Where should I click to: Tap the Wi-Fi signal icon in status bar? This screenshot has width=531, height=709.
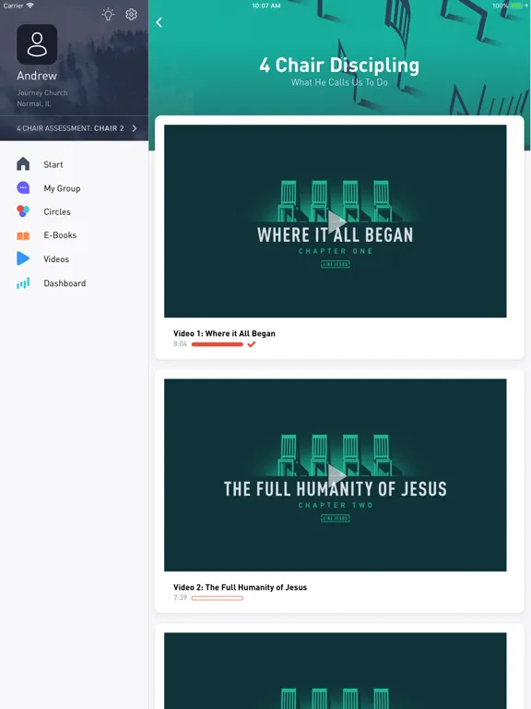pos(30,6)
